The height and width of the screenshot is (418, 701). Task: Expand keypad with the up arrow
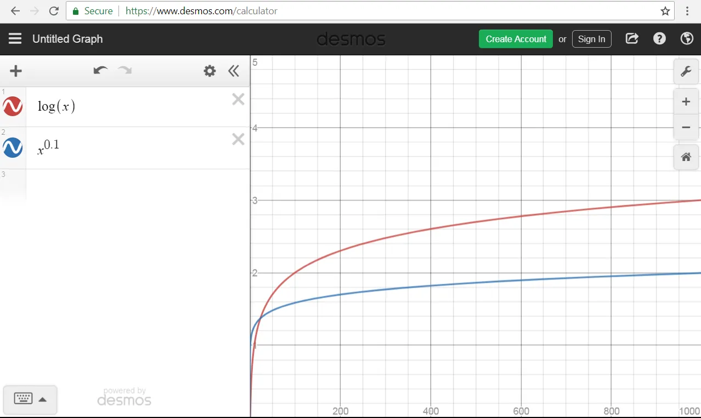[x=43, y=399]
